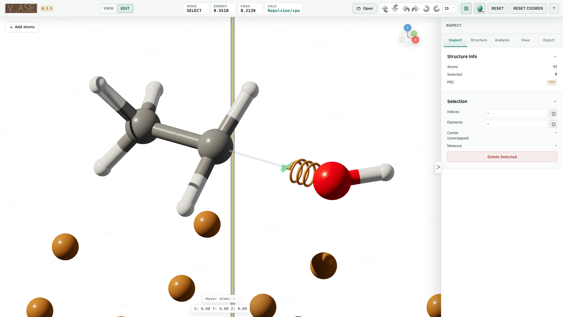Click the orange spring constraint coil
Viewport: 563px width, 317px height.
[303, 173]
